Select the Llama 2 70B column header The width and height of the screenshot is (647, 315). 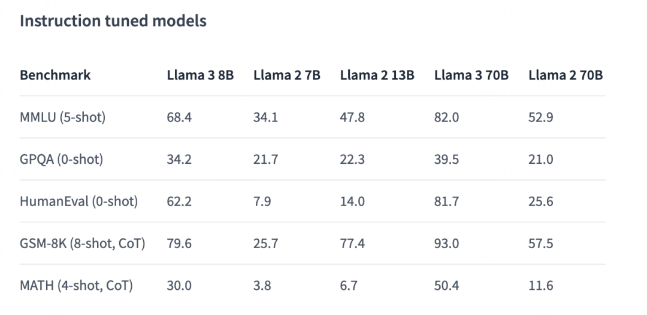565,75
